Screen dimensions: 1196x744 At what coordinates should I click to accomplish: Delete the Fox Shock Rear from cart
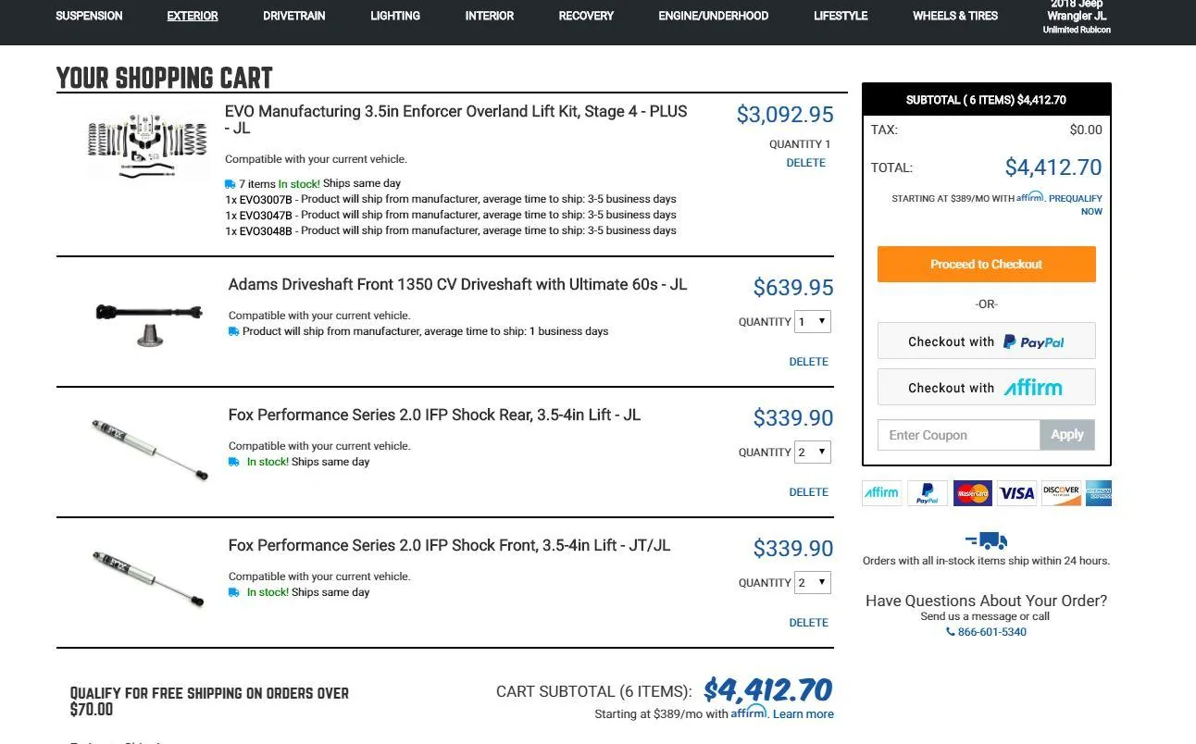808,492
